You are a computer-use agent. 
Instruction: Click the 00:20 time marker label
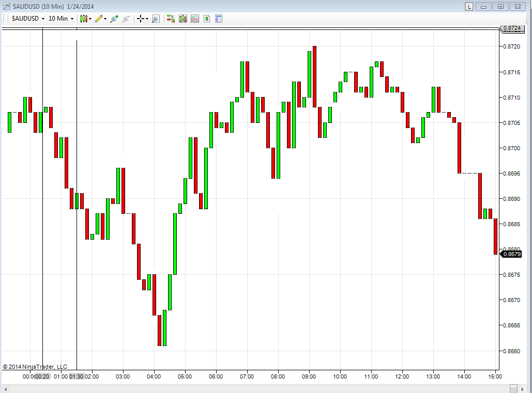pos(42,376)
